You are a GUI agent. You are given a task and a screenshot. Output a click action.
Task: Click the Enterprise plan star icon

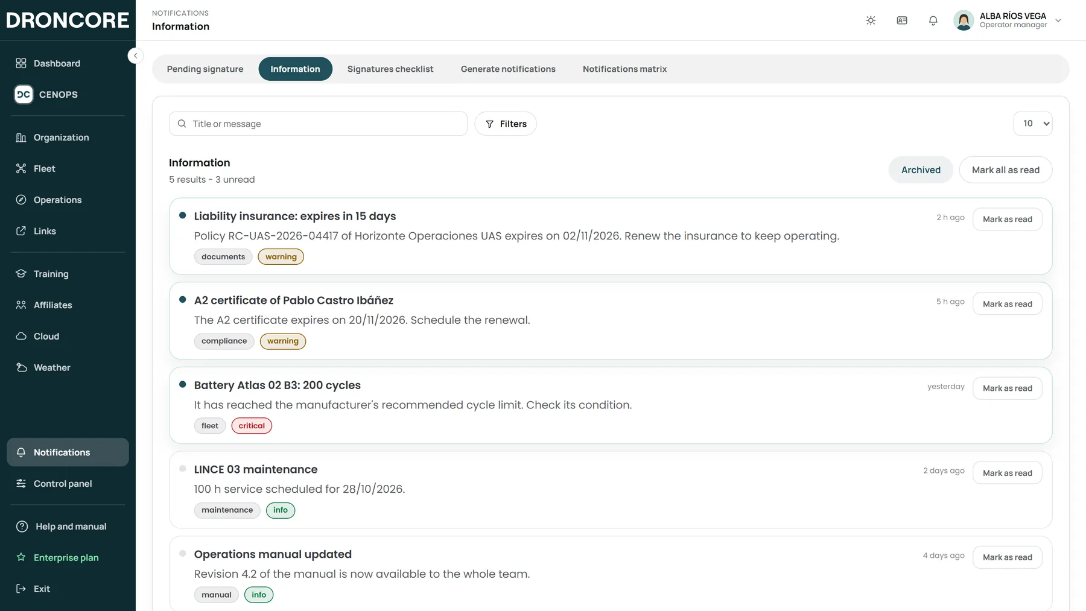[x=21, y=557]
